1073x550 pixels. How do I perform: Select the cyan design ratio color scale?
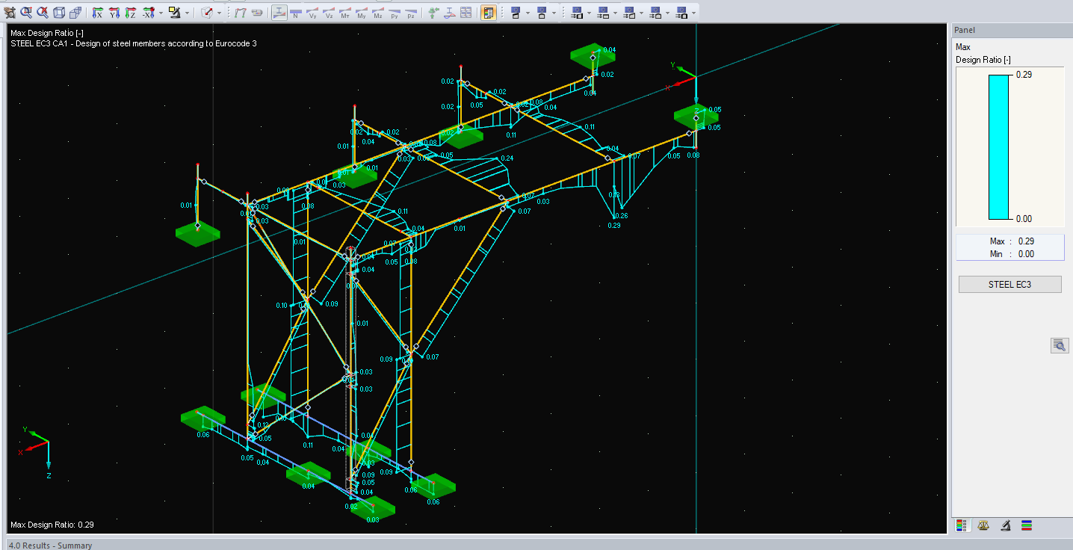click(x=998, y=146)
